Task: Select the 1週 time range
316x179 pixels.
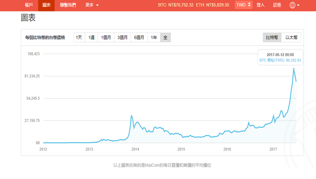Action: (x=91, y=38)
